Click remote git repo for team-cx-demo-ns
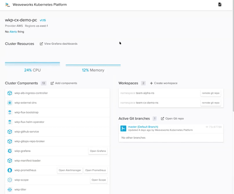The height and width of the screenshot is (194, 234). click(211, 103)
